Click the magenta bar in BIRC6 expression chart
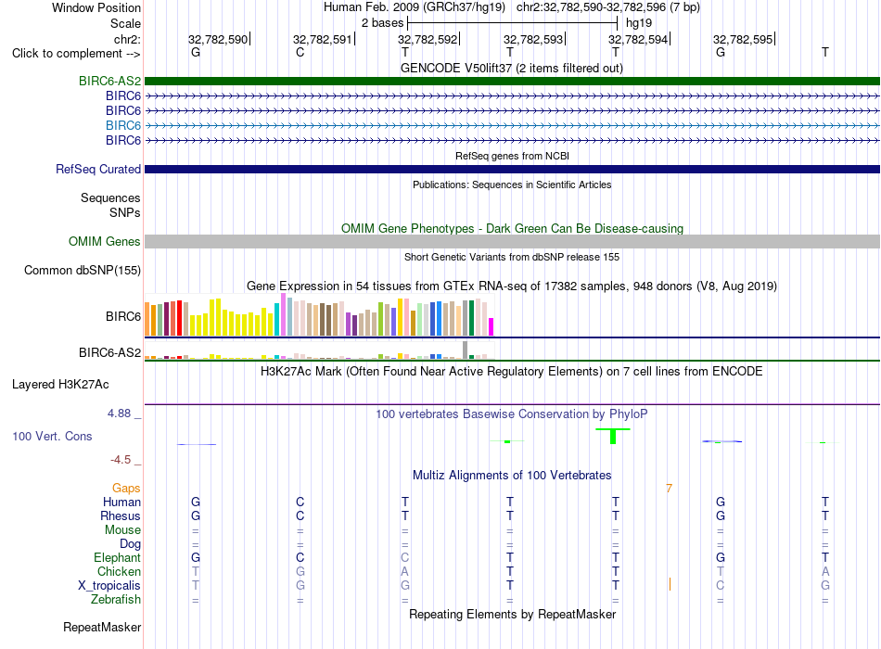 pyautogui.click(x=491, y=327)
